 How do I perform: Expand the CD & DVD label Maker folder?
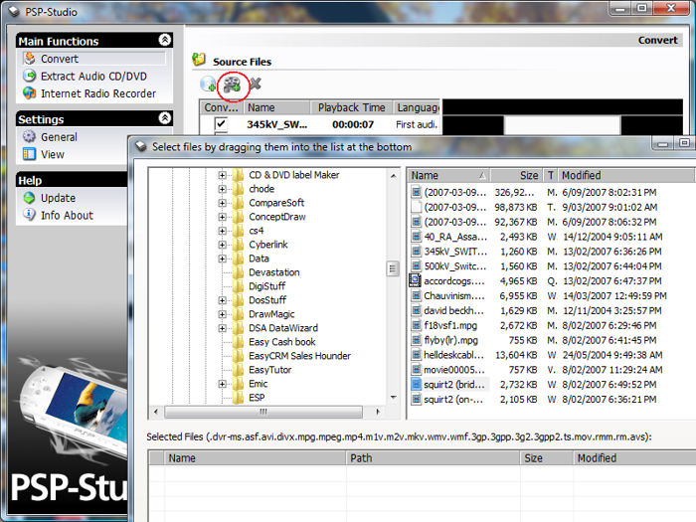(x=222, y=175)
